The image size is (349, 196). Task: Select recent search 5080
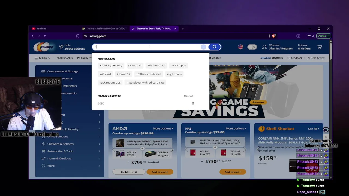pos(101,103)
